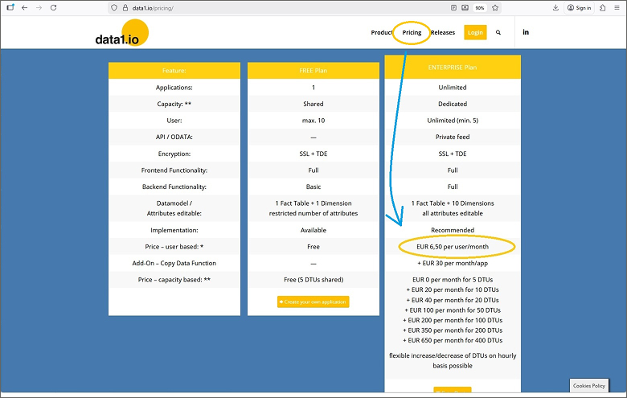Click Create your own application button
This screenshot has width=627, height=398.
point(313,302)
